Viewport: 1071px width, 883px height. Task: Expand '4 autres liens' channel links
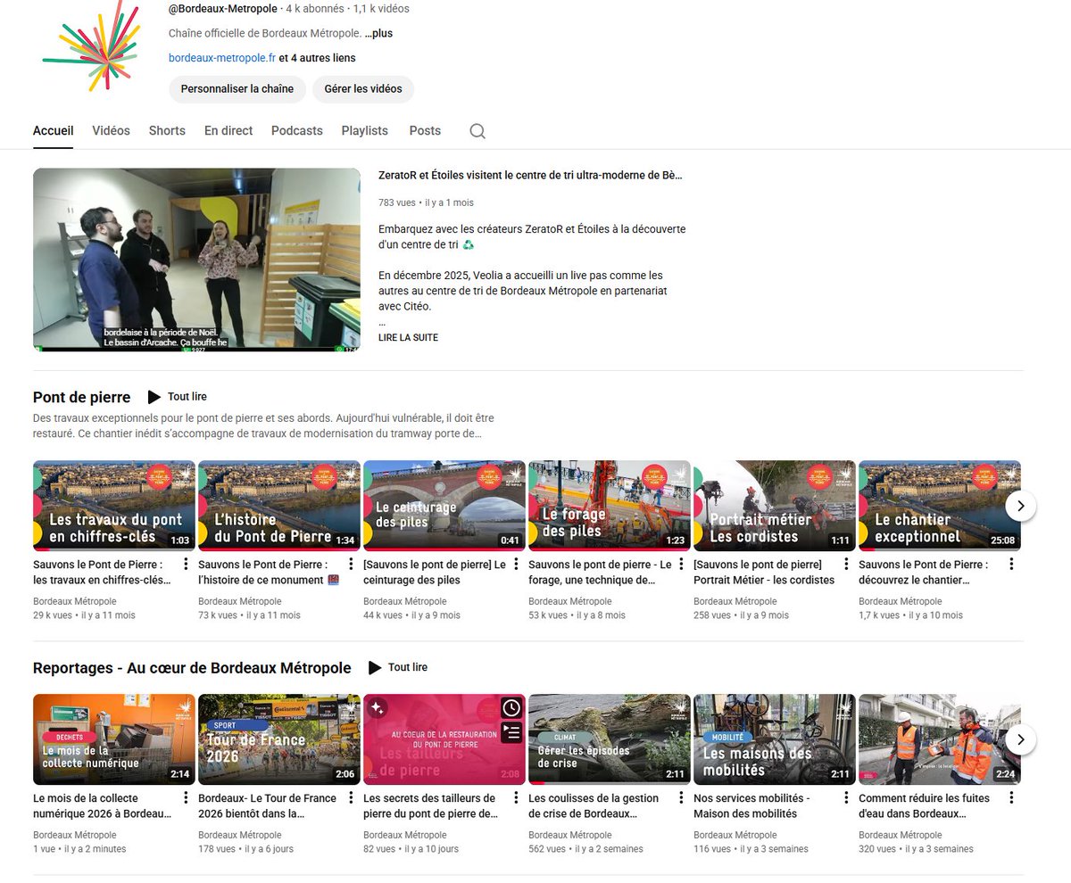(x=317, y=58)
